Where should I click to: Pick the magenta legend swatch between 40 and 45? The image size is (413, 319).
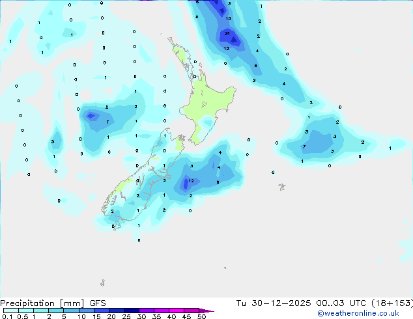(x=177, y=311)
